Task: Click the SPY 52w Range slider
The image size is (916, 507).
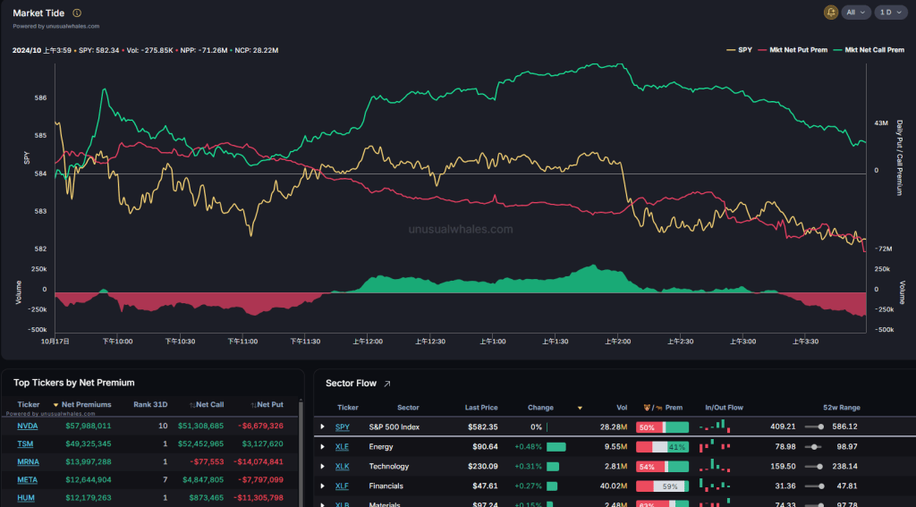Action: click(x=814, y=427)
